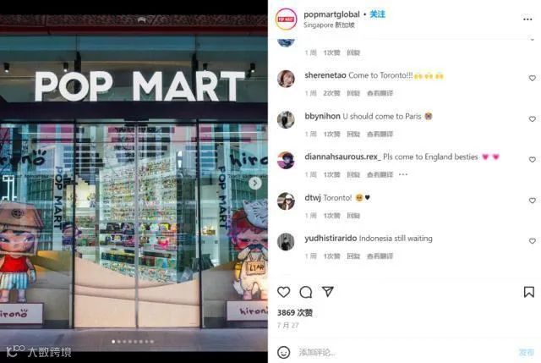Screen dimensions: 541x363
Task: Open emoji picker in comment box
Action: [x=284, y=352]
